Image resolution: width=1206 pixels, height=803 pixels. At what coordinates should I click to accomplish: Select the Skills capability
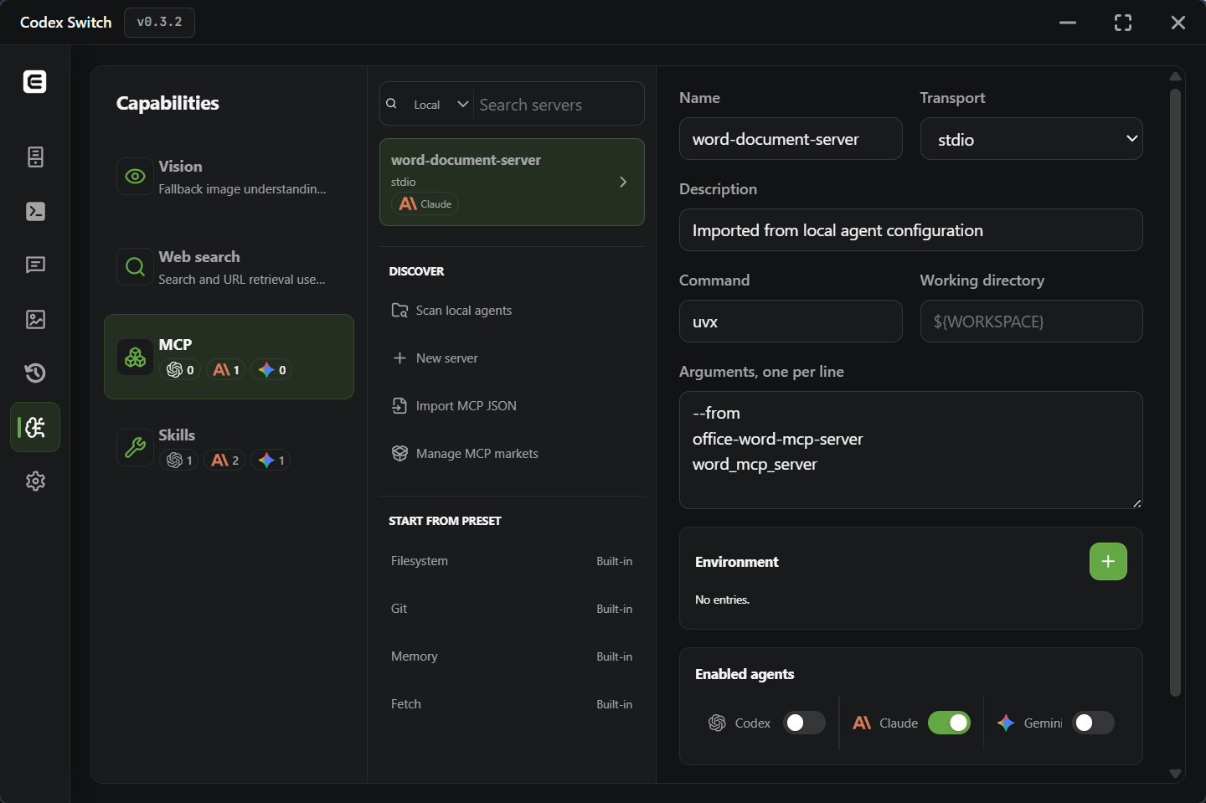pos(229,447)
